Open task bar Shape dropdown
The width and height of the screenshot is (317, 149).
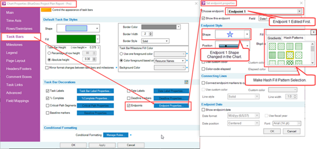(x=97, y=28)
